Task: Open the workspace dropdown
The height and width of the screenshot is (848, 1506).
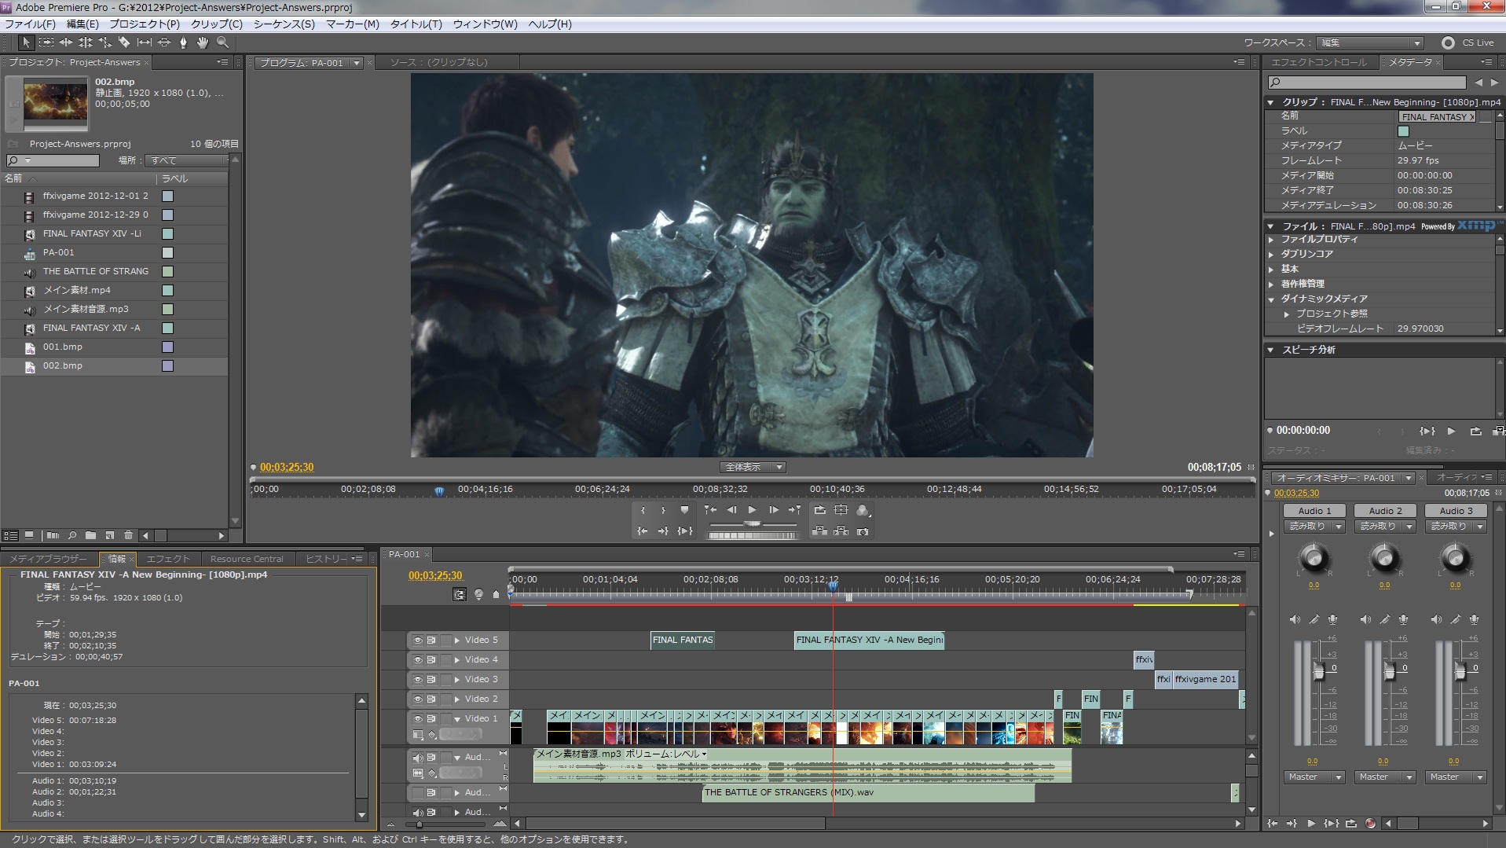Action: 1371,43
